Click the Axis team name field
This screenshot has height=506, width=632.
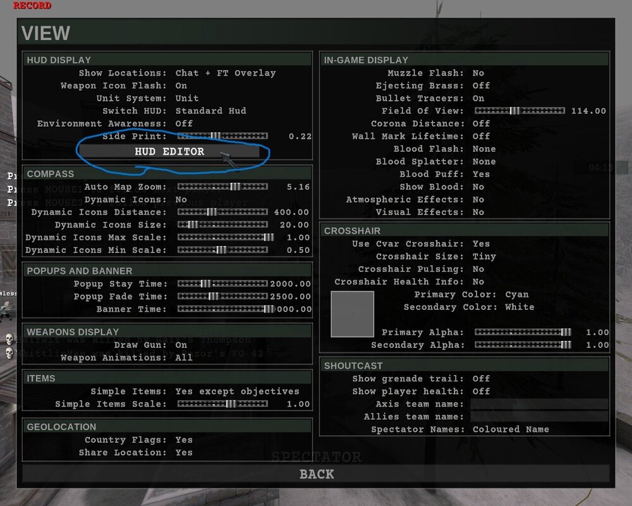coord(539,404)
